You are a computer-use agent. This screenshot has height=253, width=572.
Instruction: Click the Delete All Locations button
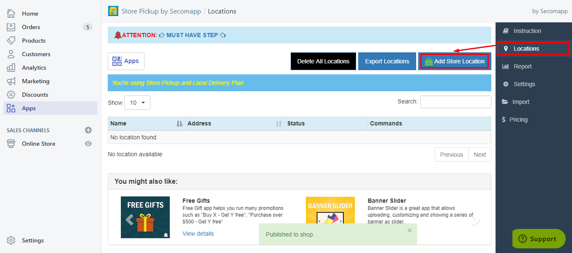(323, 61)
